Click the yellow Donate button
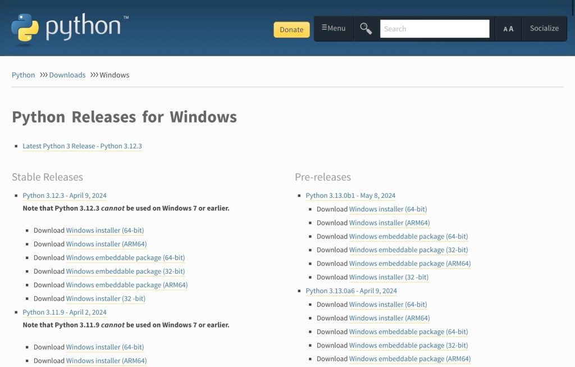This screenshot has height=367, width=575. (x=291, y=30)
